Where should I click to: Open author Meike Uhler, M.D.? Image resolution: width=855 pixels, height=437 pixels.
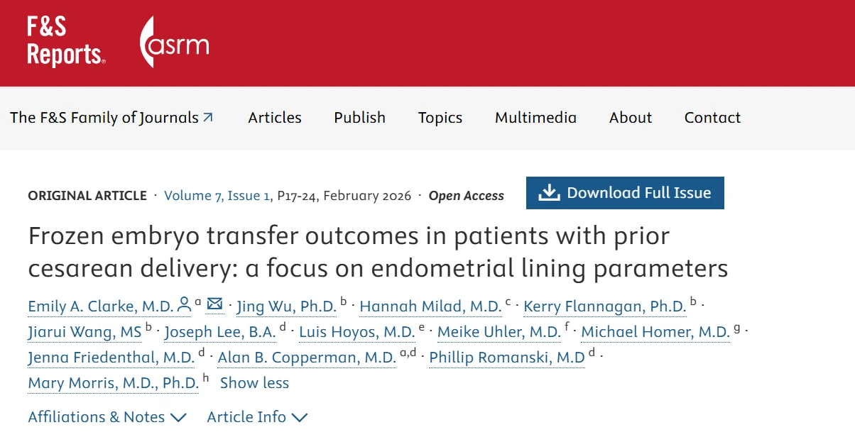499,332
